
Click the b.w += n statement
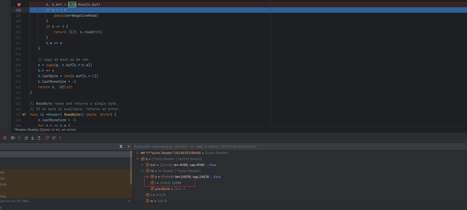[54, 43]
